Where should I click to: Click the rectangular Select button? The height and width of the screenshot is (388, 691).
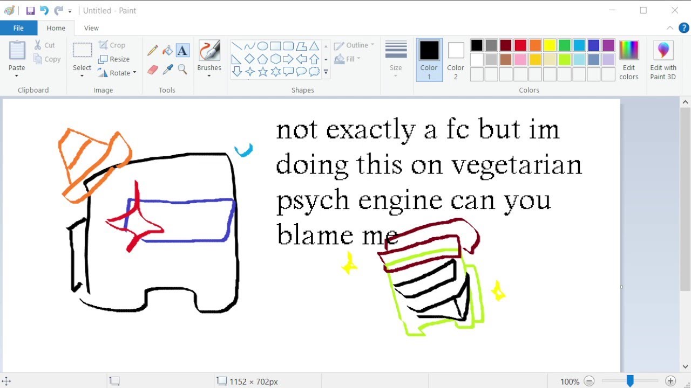click(82, 51)
